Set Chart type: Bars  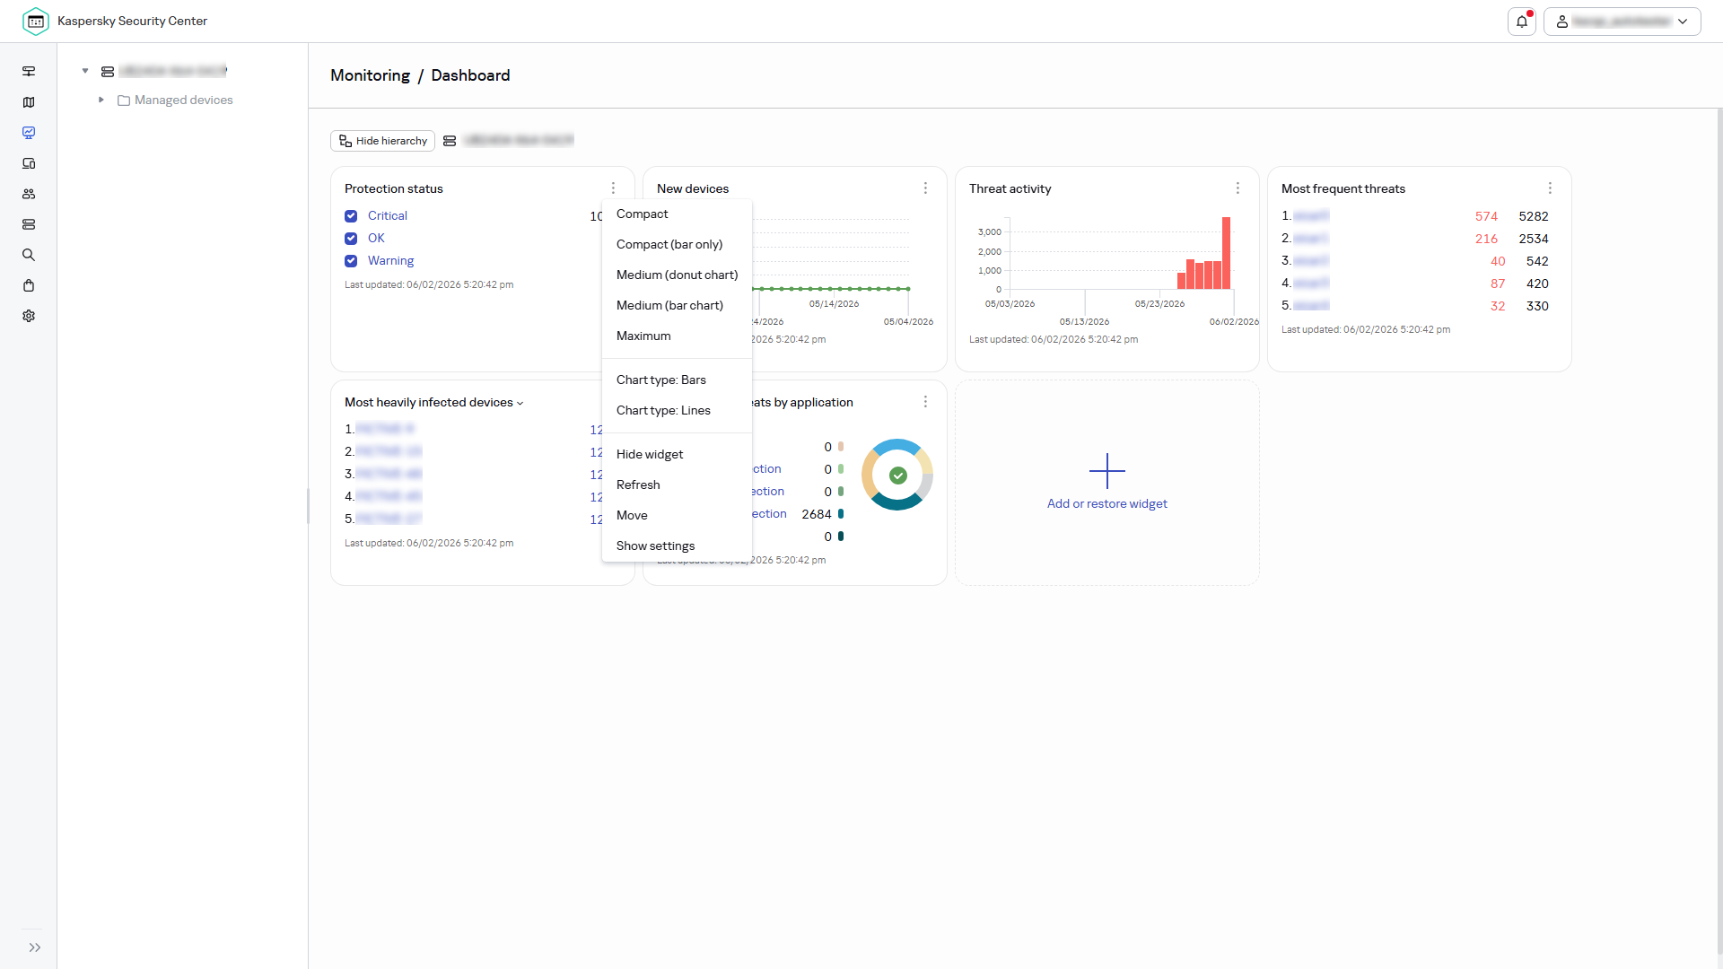[677, 380]
